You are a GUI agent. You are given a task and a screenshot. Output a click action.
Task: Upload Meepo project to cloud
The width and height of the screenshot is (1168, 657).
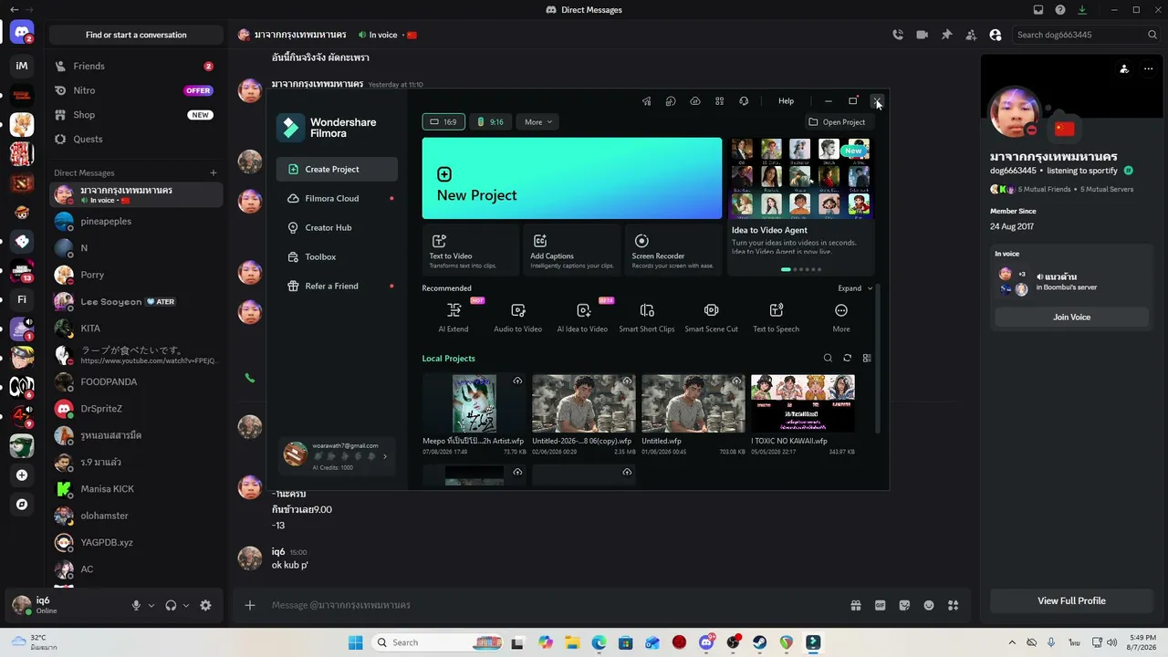(517, 381)
